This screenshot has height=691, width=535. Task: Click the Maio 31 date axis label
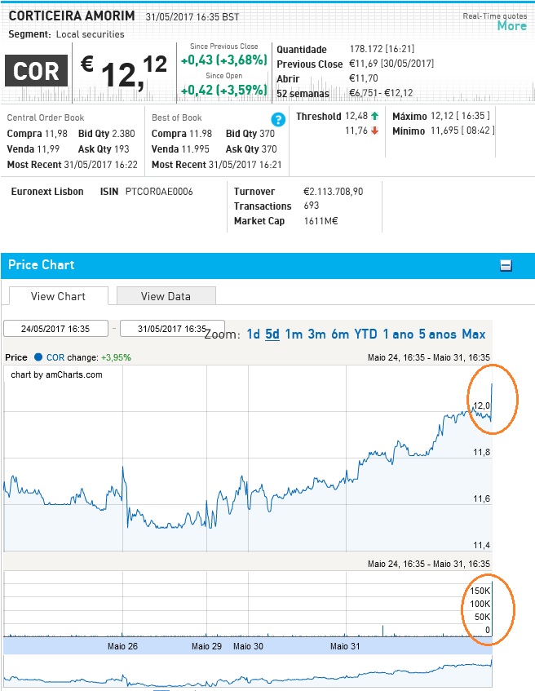pyautogui.click(x=345, y=646)
